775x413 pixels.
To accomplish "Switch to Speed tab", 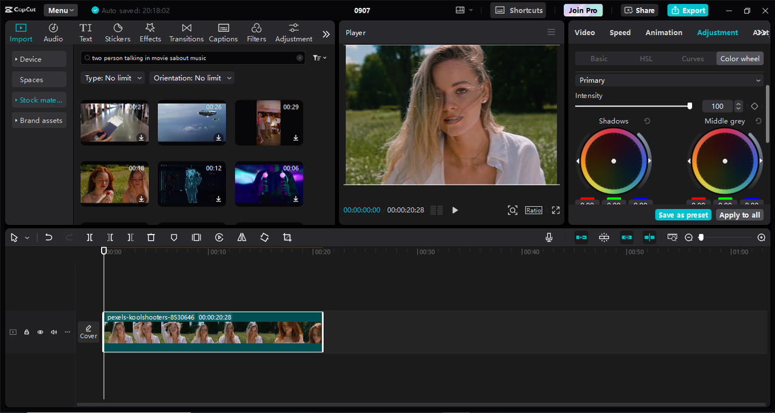I will 620,33.
